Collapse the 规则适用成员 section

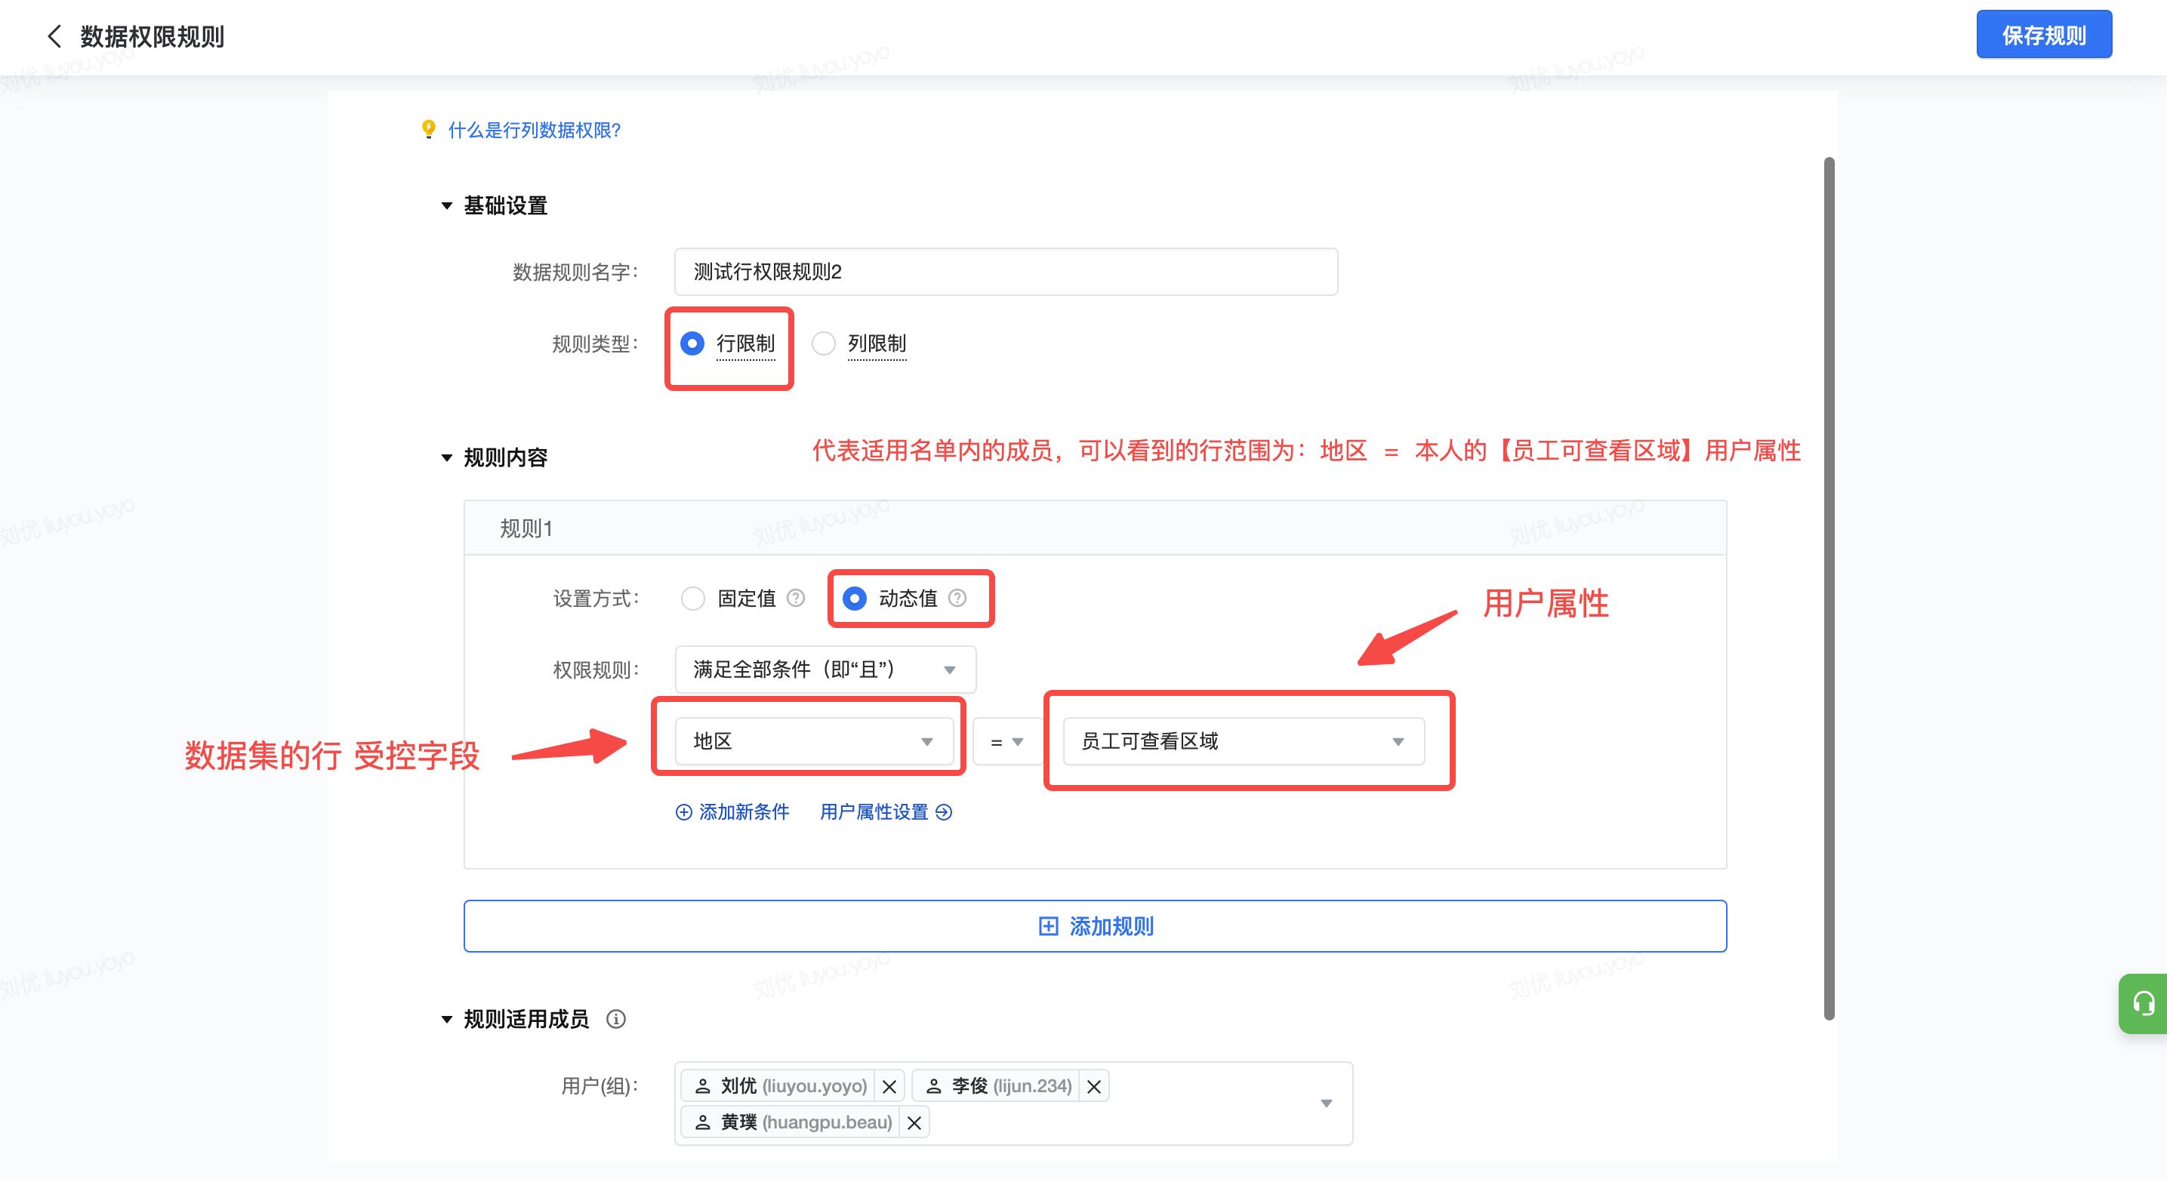click(x=447, y=1019)
